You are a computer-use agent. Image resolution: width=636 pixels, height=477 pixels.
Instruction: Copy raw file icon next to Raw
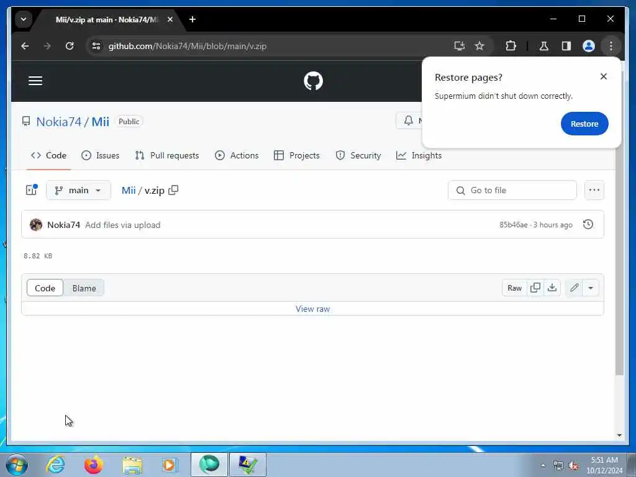535,288
